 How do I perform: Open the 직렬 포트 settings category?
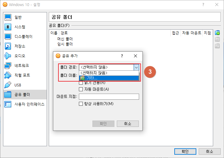25,75
